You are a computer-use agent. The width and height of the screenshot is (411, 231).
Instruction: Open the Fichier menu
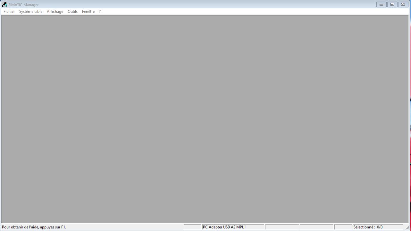click(x=9, y=12)
